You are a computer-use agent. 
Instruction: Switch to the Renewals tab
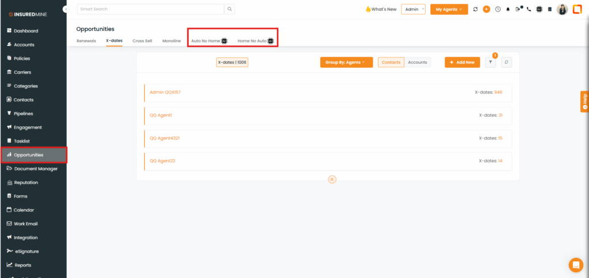point(86,41)
